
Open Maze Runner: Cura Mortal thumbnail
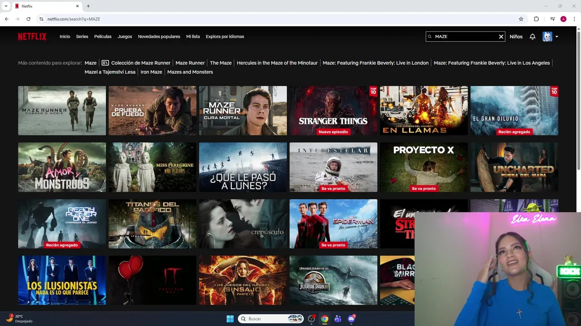tap(243, 110)
